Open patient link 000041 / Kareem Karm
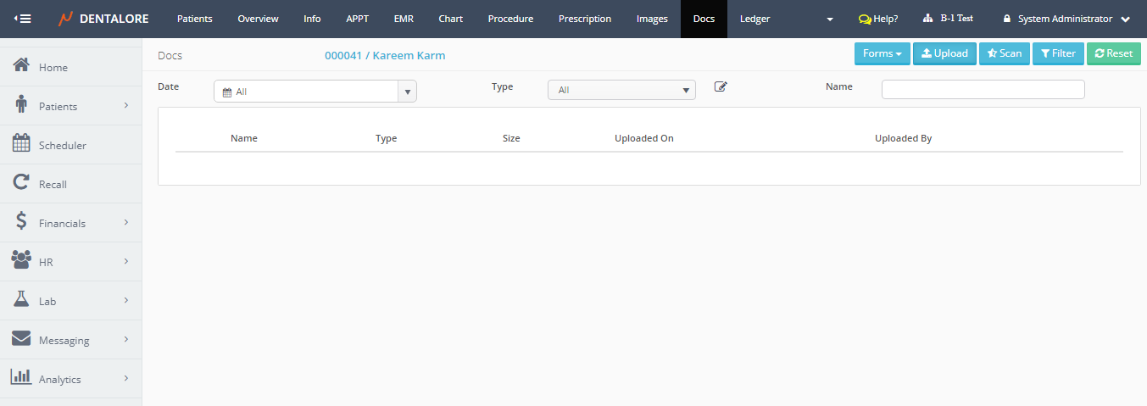Screen dimensions: 1147x406 coord(385,55)
